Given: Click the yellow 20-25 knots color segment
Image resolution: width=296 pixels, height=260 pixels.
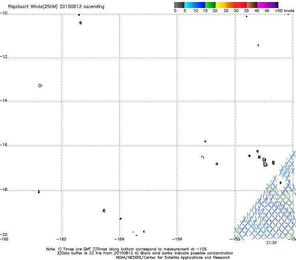Looking at the screenshot, I should point(221,5).
